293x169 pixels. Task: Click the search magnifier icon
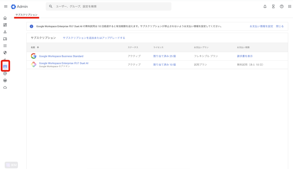pyautogui.click(x=51, y=6)
